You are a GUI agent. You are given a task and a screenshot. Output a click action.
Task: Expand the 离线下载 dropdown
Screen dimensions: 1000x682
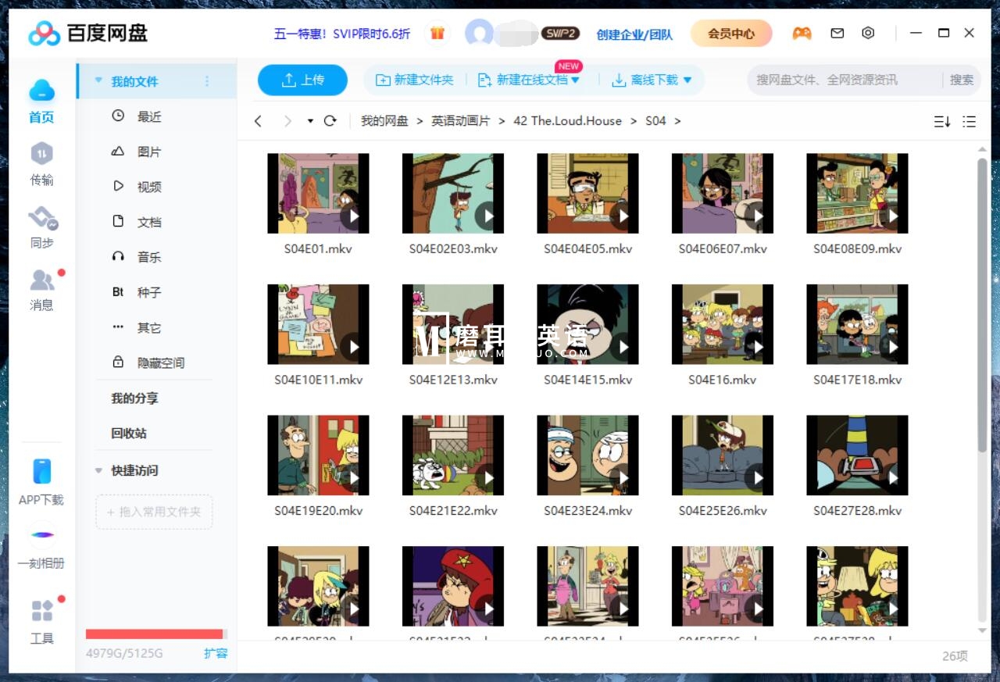click(687, 80)
